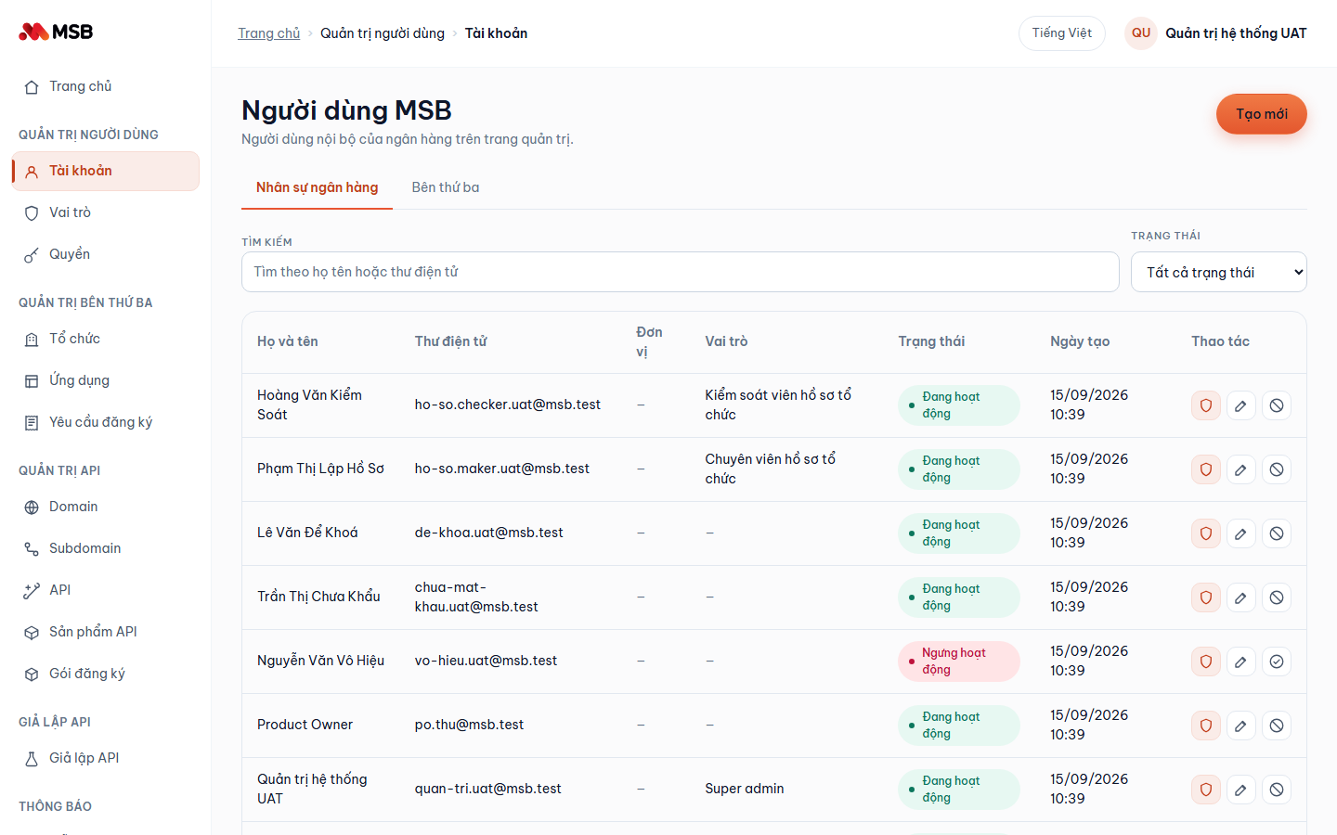The width and height of the screenshot is (1337, 835).
Task: Deactivate the Lê Văn Để Khoá account
Action: [x=1277, y=533]
